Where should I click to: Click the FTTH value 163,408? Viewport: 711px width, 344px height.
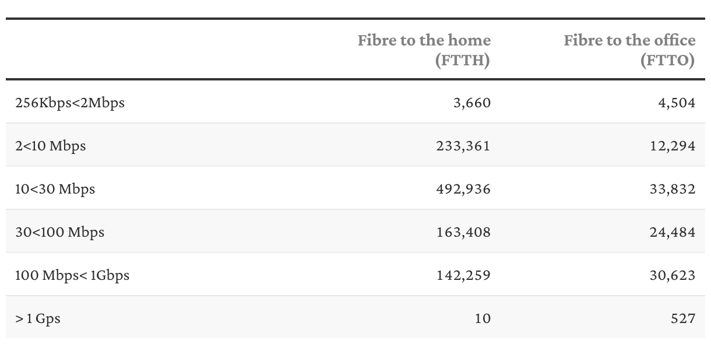pyautogui.click(x=463, y=232)
